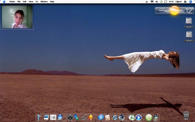Image resolution: width=195 pixels, height=122 pixels.
Task: Open the blue video chat dock icon
Action: (x=101, y=117)
